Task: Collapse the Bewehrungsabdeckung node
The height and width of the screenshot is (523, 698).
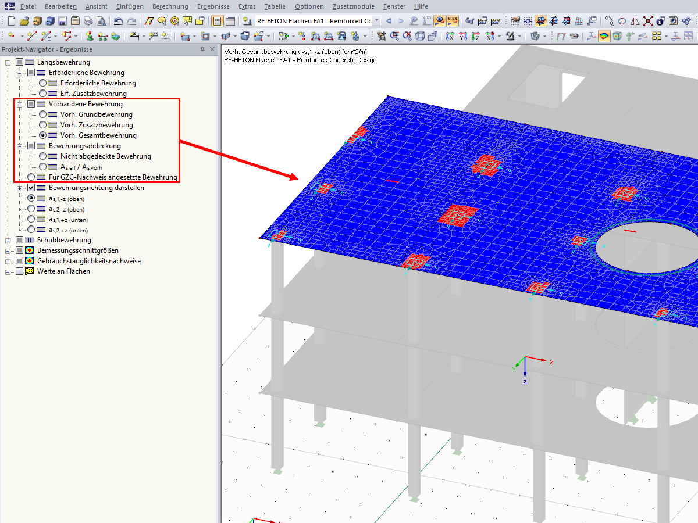Action: (x=19, y=146)
